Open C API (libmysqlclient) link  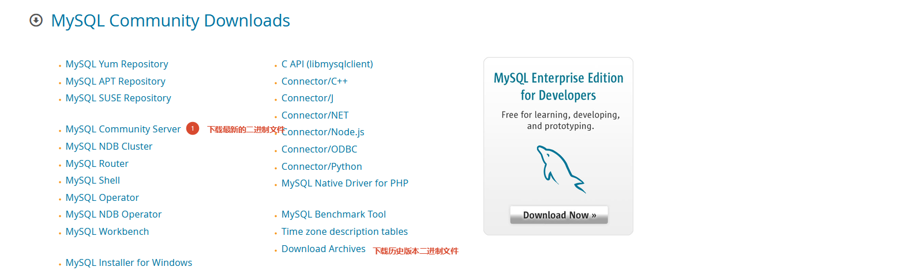point(327,64)
